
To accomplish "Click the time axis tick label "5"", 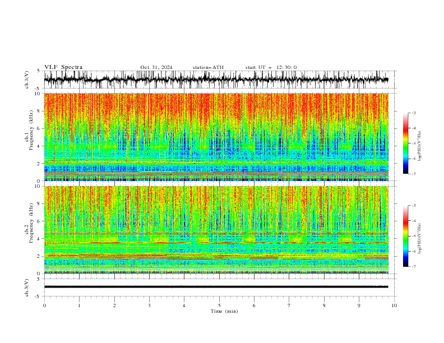I will pyautogui.click(x=219, y=305).
